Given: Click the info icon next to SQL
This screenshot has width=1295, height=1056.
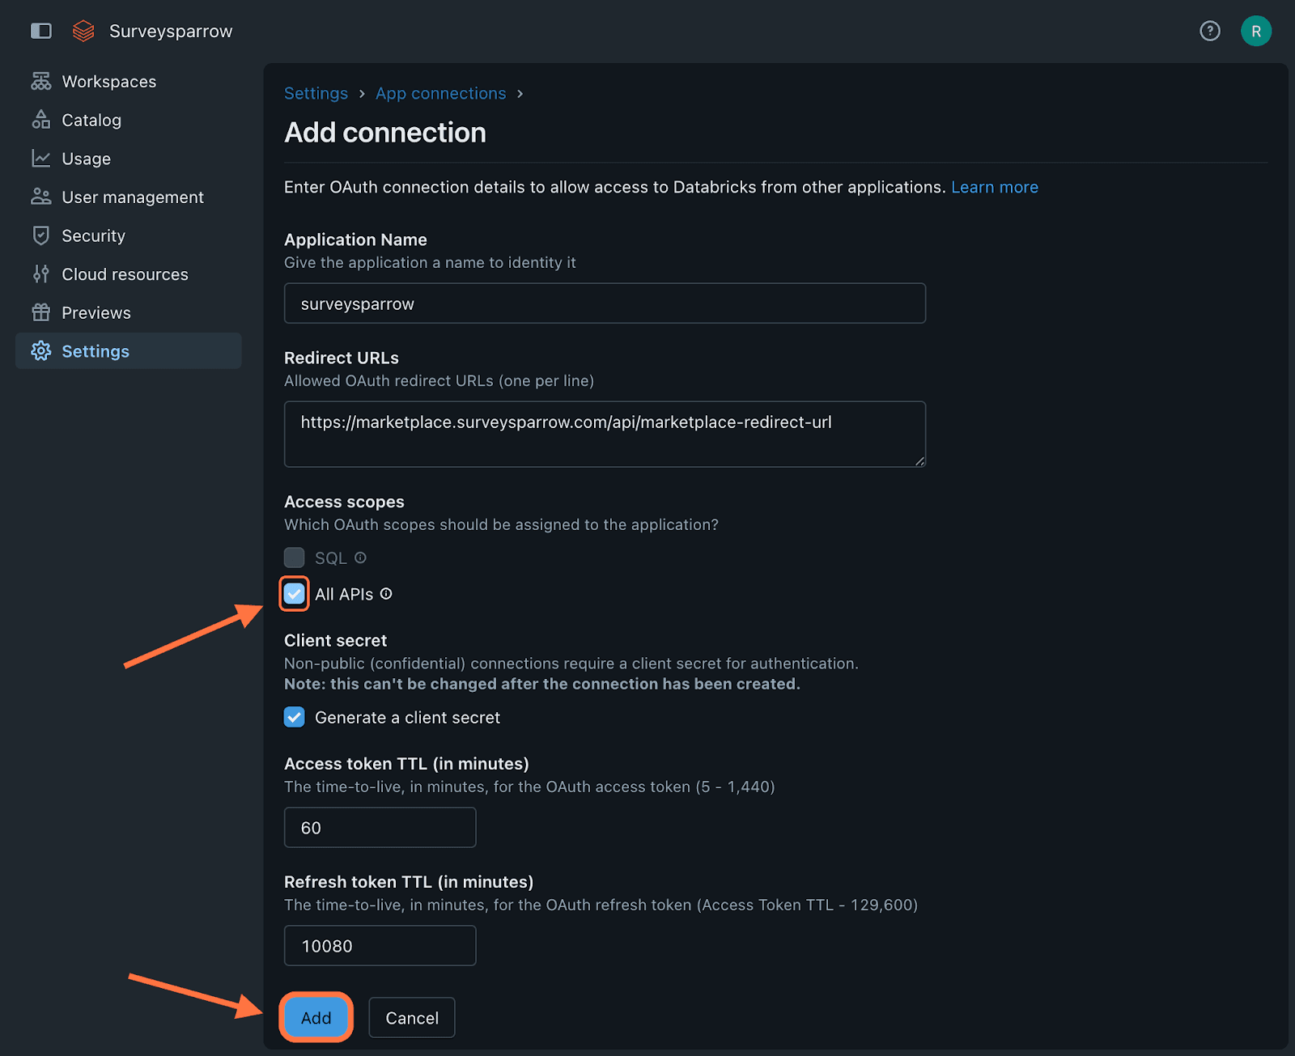Looking at the screenshot, I should (x=361, y=558).
